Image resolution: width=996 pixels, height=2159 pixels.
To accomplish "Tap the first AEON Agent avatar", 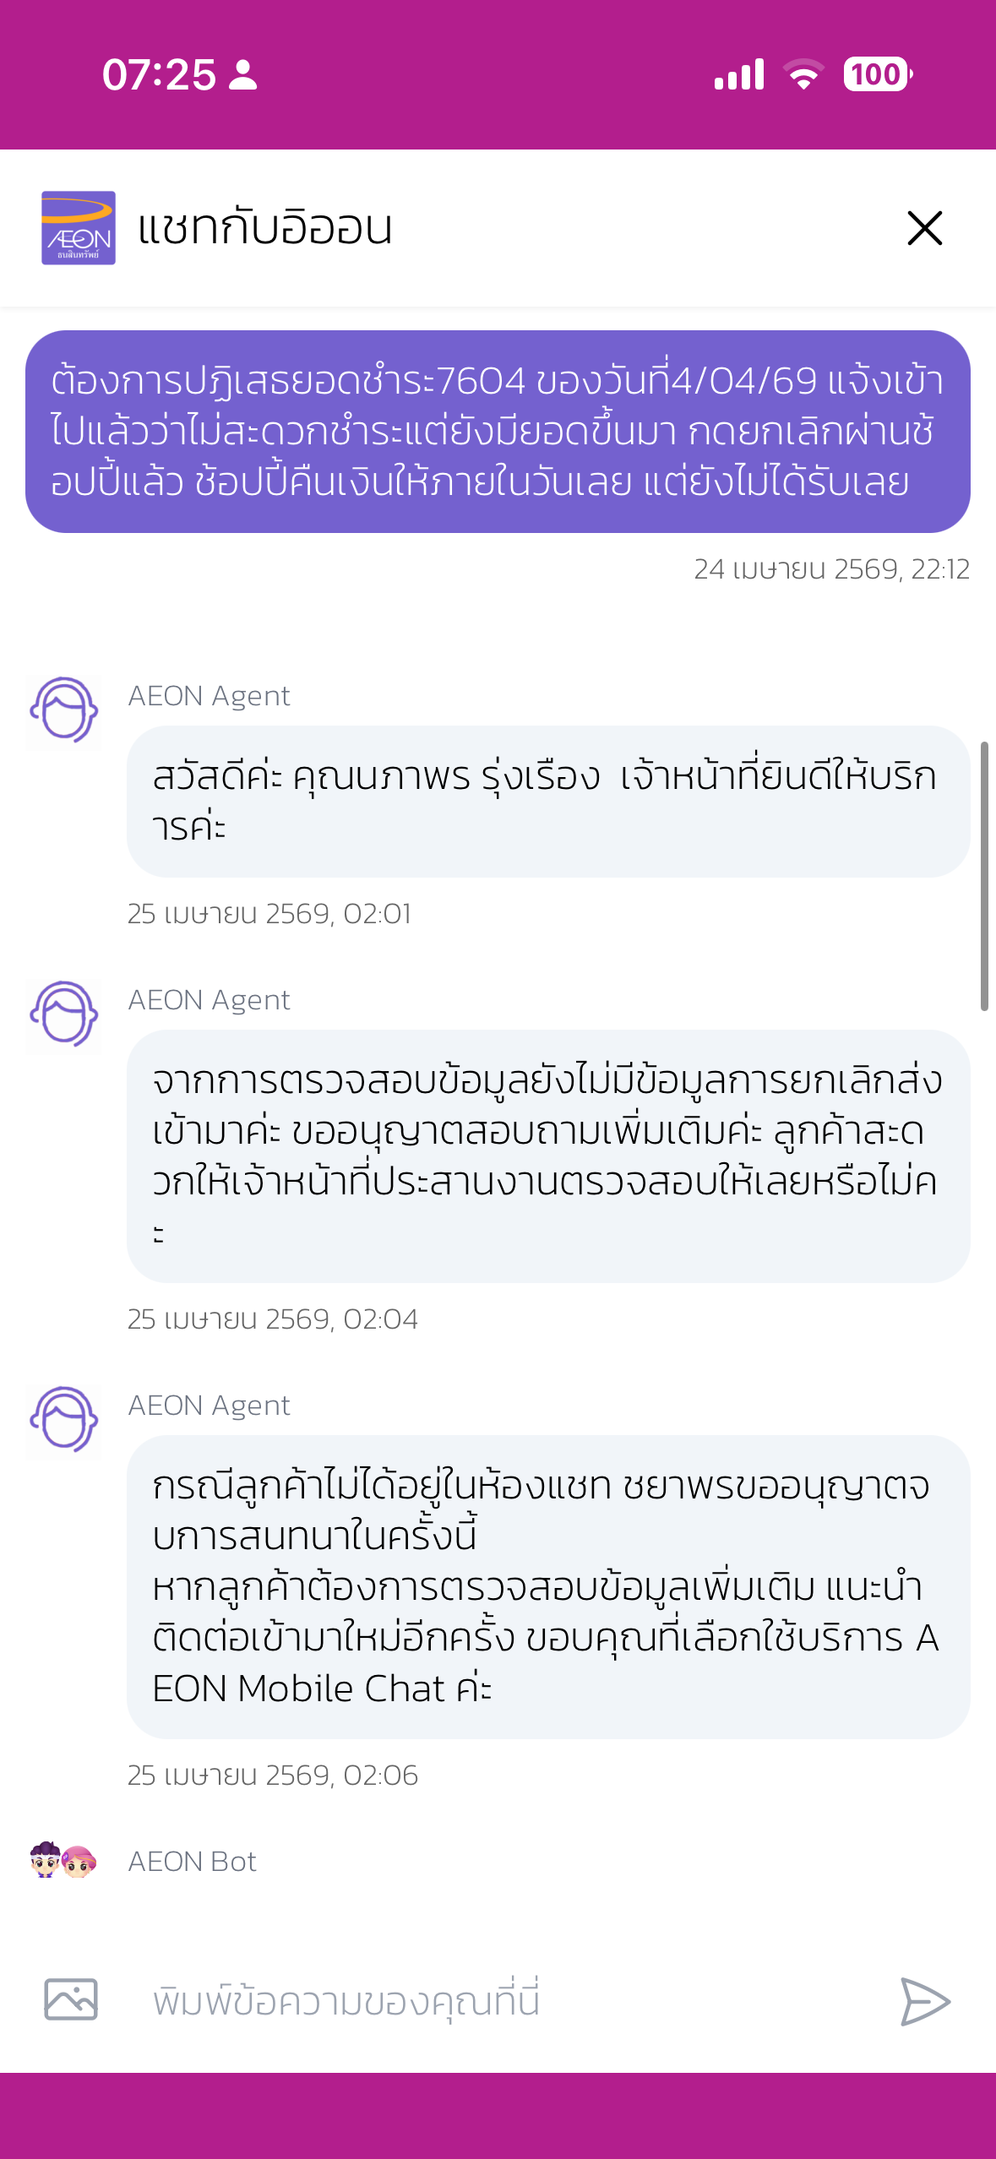I will (63, 711).
